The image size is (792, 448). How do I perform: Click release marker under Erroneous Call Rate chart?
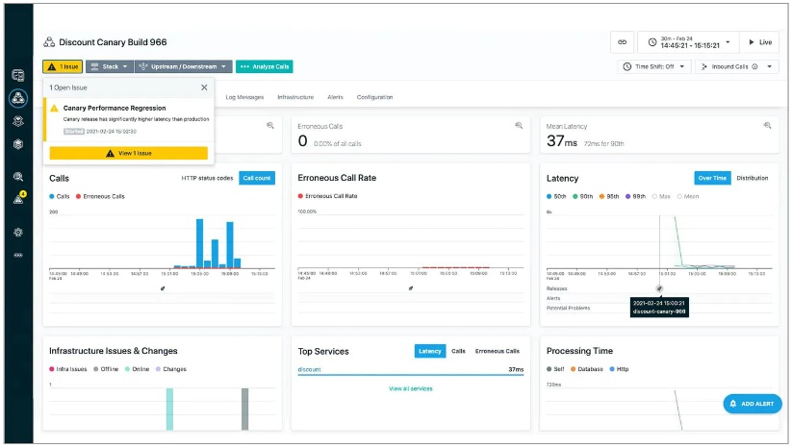pos(411,288)
